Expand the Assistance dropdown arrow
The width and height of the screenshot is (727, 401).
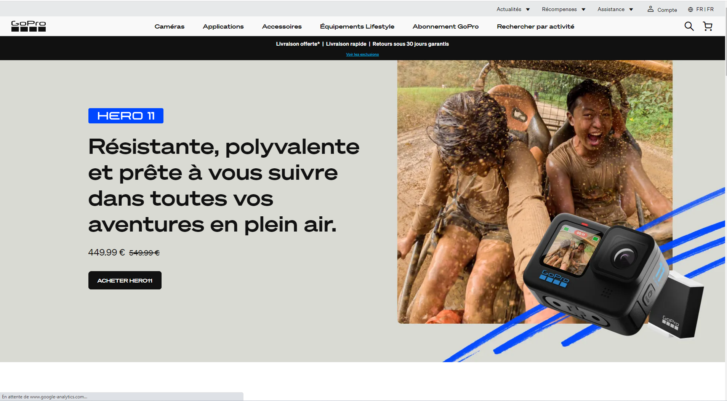click(631, 10)
